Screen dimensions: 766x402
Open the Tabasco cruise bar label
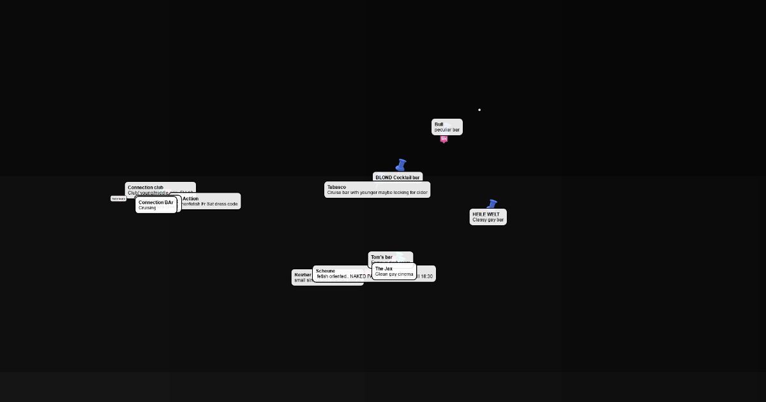click(x=377, y=190)
